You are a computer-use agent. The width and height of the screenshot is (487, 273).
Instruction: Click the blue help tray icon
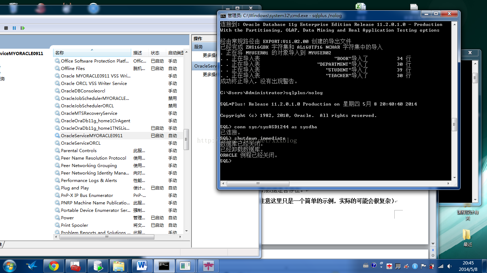[374, 265]
